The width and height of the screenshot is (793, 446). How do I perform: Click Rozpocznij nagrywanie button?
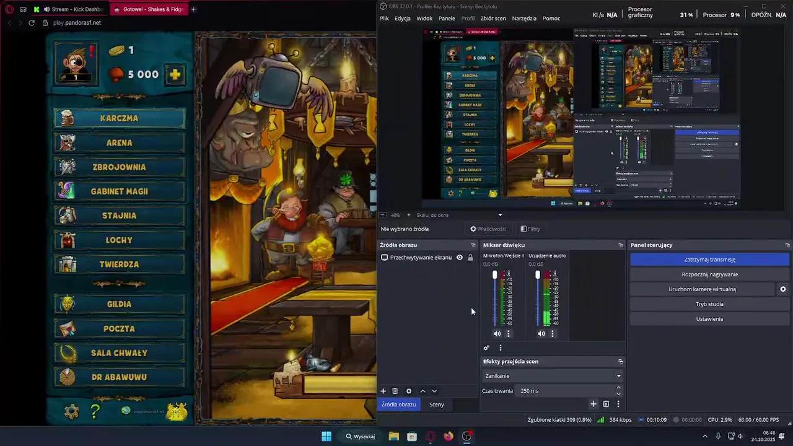pos(710,274)
